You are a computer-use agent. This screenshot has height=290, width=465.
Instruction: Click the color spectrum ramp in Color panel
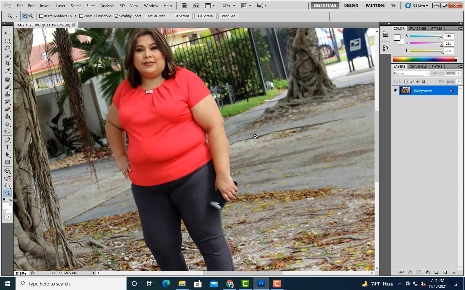coord(424,59)
